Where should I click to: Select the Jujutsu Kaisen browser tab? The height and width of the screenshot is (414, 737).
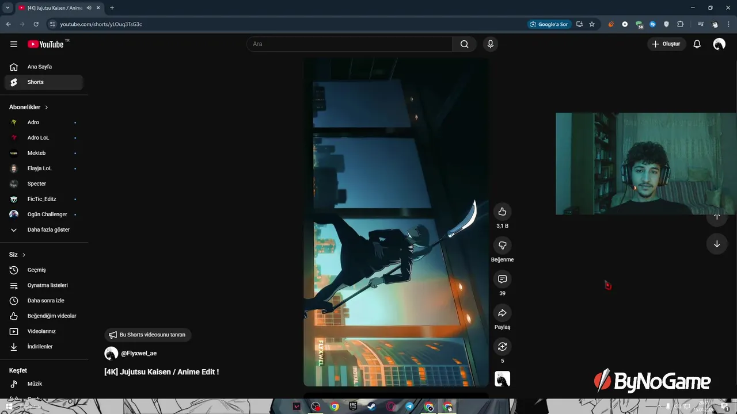59,8
